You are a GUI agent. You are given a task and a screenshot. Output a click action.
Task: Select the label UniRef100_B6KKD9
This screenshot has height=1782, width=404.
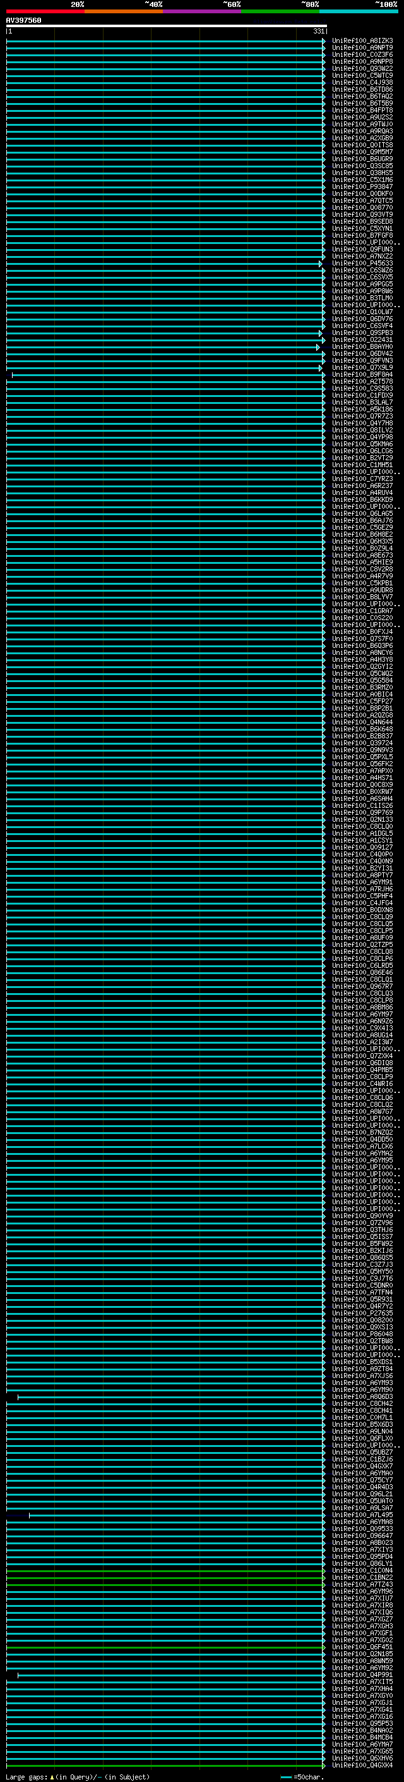point(362,499)
